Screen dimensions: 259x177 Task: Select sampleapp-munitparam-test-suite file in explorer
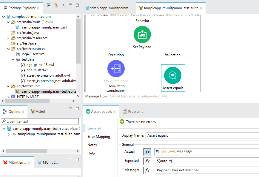[49, 91]
